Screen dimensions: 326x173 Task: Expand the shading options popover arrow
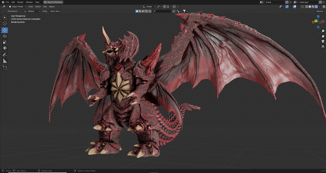point(319,6)
